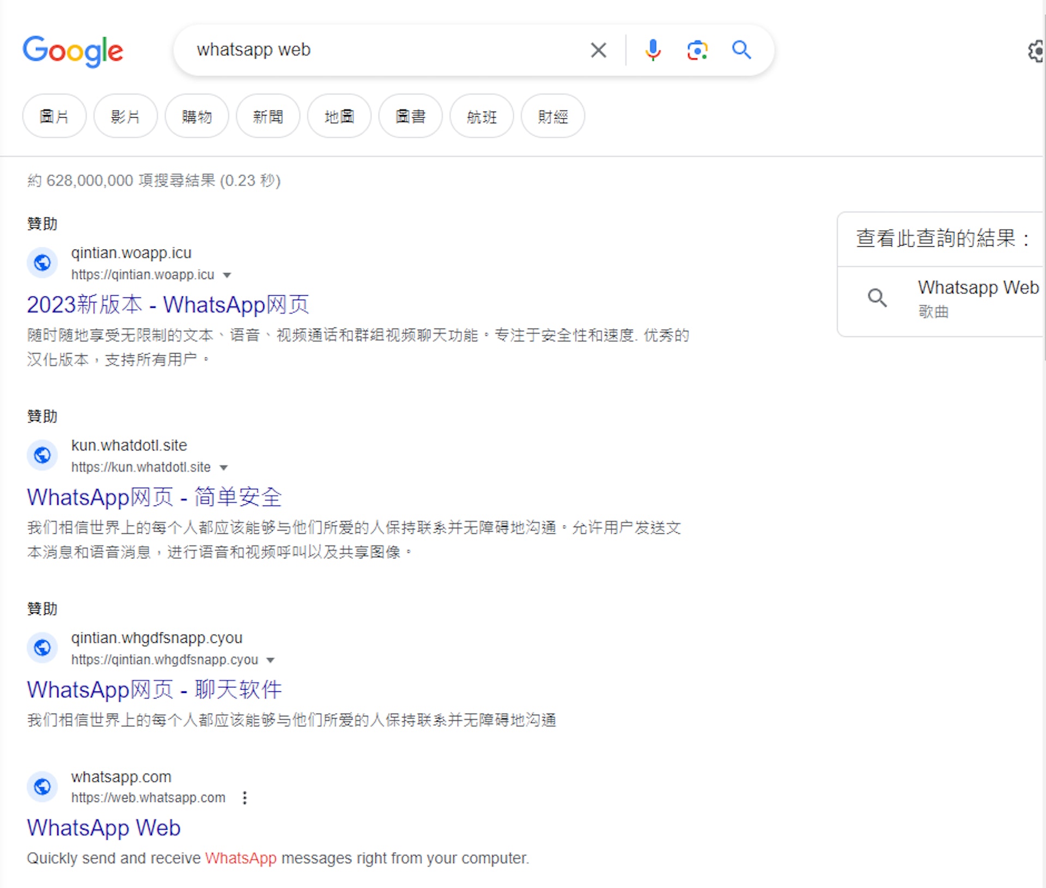
Task: Clear the search query with X
Action: tap(598, 50)
